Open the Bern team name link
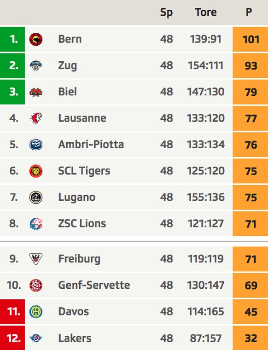Image resolution: width=268 pixels, height=350 pixels. pos(70,39)
